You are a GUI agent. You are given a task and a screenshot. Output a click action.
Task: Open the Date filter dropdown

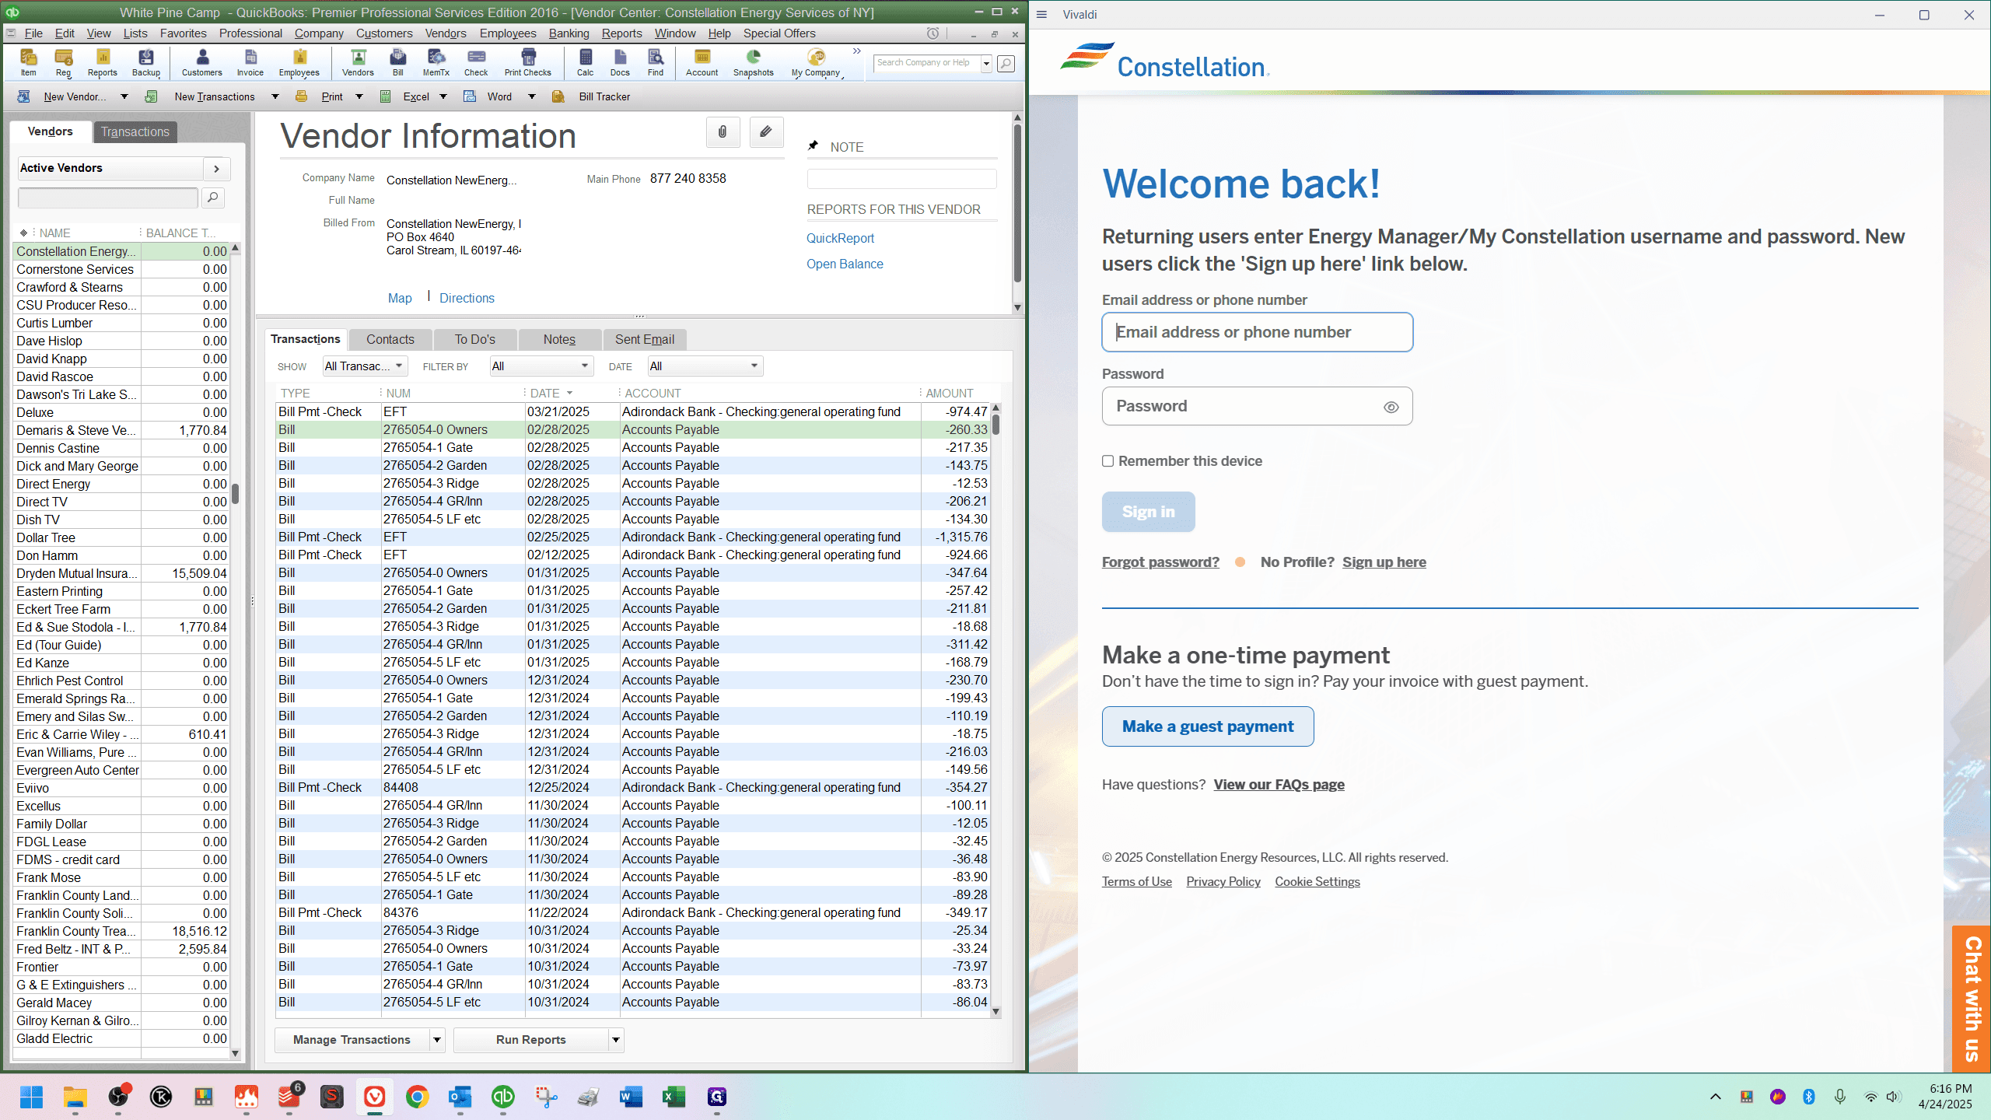coord(705,366)
